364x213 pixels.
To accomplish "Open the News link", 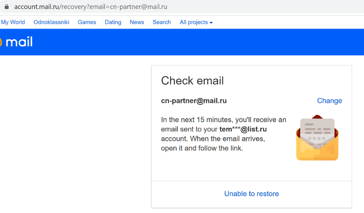I will pyautogui.click(x=137, y=22).
